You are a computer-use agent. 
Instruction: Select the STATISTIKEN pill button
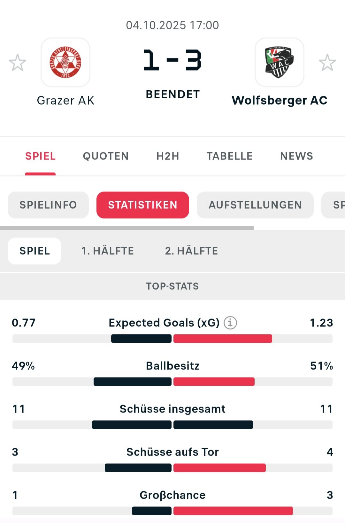pos(143,205)
